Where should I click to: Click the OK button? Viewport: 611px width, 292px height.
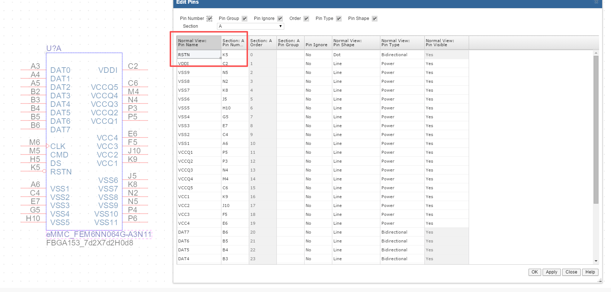tap(534, 272)
